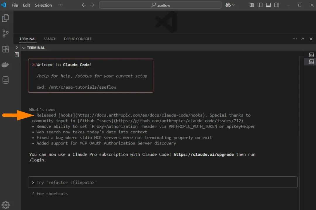Open the Selection menu

click(x=43, y=5)
